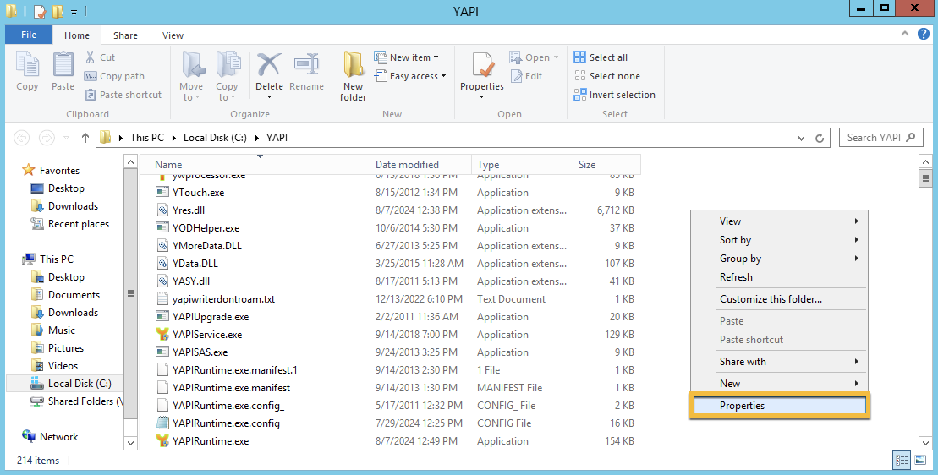Screen dimensions: 938x475
Task: Select the Yres.dll file
Action: click(189, 210)
